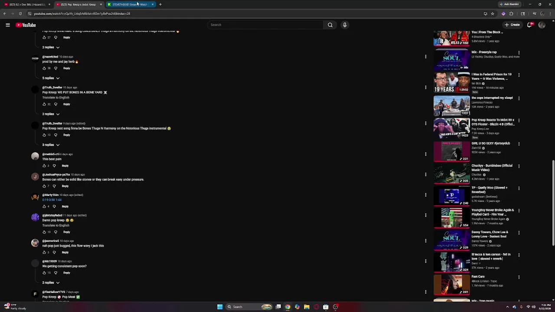Show hidden system tray icons

508,307
